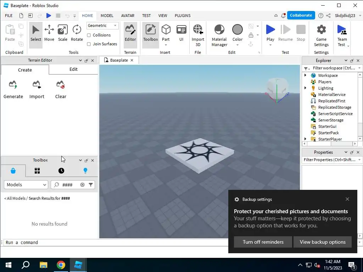Open Terrain Editor panel options chevron

(80, 60)
